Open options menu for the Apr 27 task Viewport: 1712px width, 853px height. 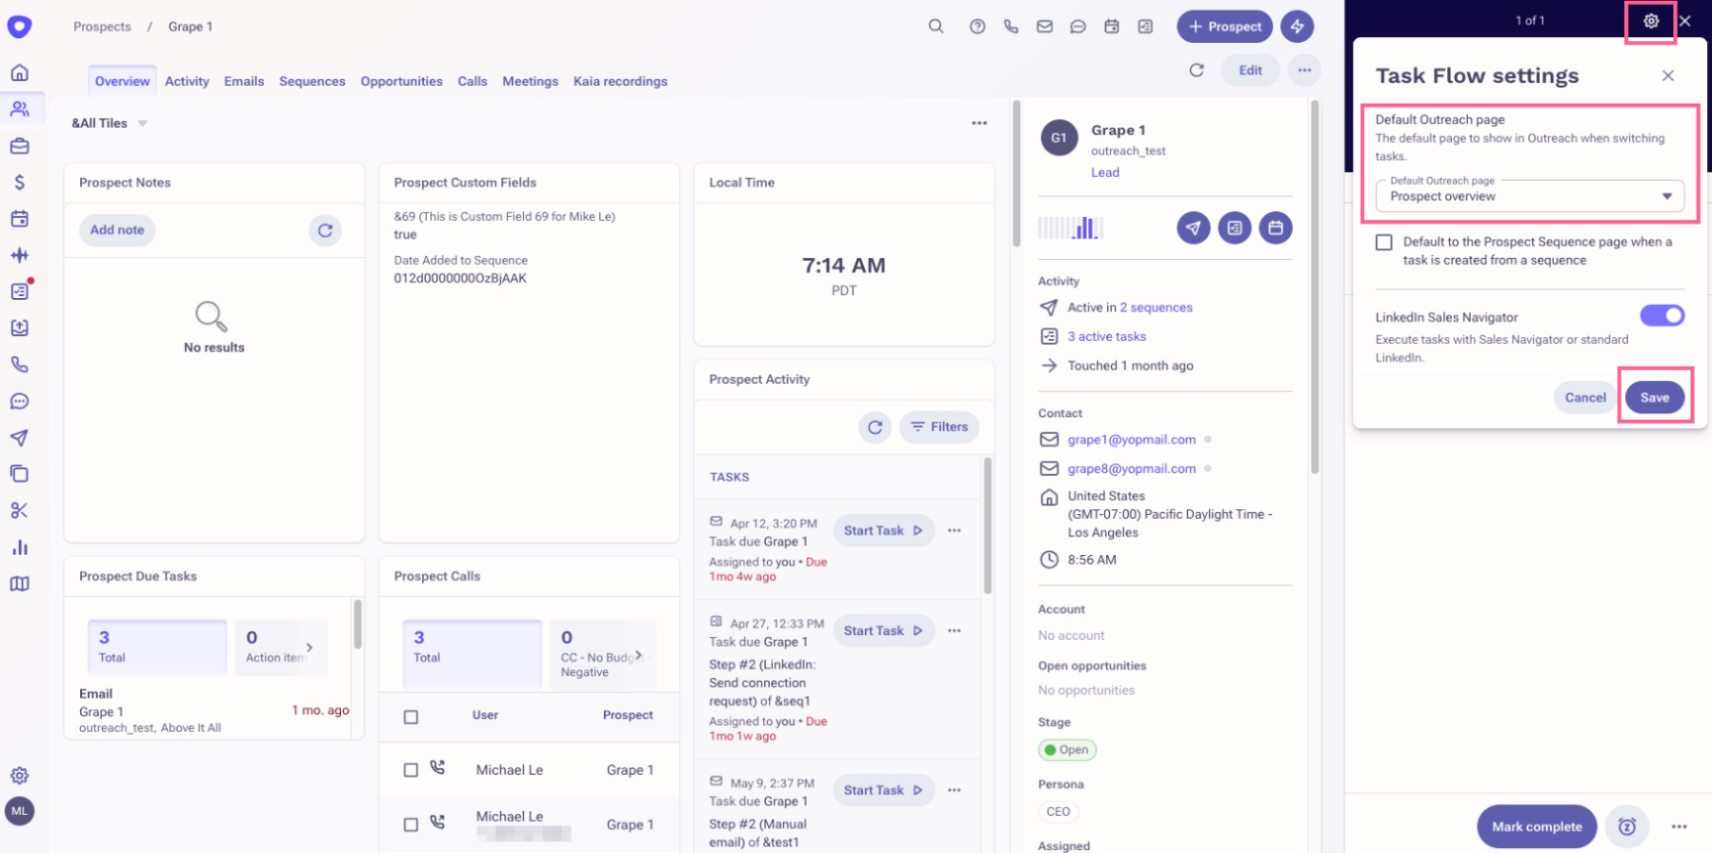click(x=955, y=630)
